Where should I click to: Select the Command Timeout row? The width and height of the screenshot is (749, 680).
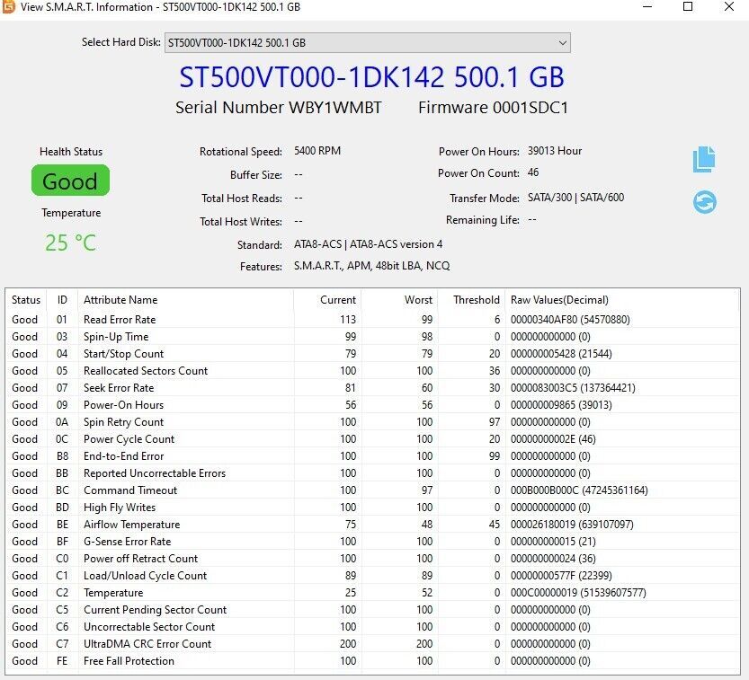[372, 490]
